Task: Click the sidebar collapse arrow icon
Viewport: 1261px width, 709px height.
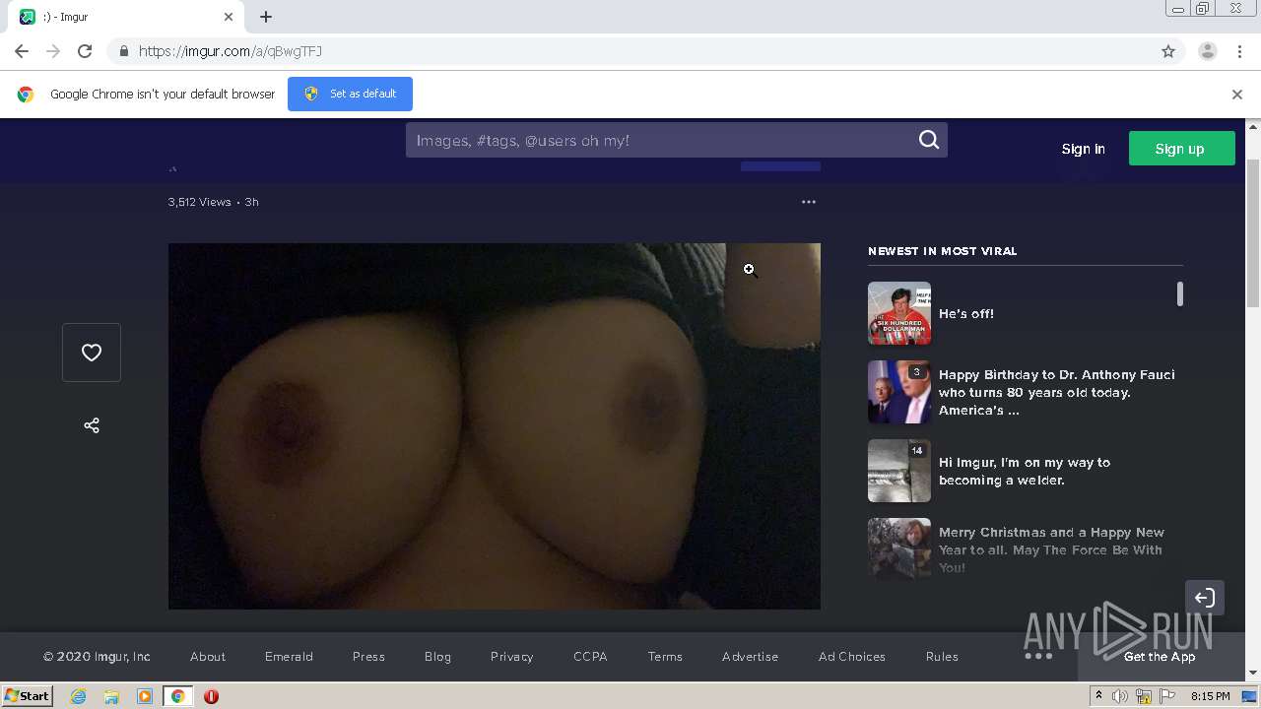Action: click(x=1205, y=598)
